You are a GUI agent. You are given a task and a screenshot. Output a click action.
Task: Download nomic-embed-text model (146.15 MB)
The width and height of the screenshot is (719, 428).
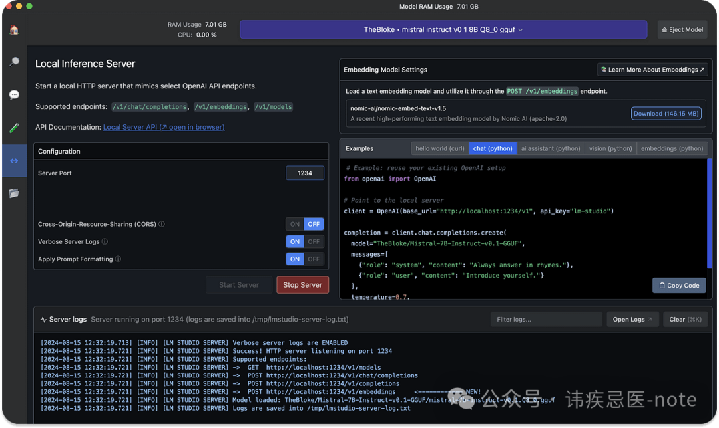click(x=666, y=114)
